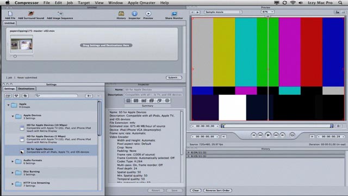Open the marker pop-up at the Preview timeline's right end
348x196 pixels.
339,126
